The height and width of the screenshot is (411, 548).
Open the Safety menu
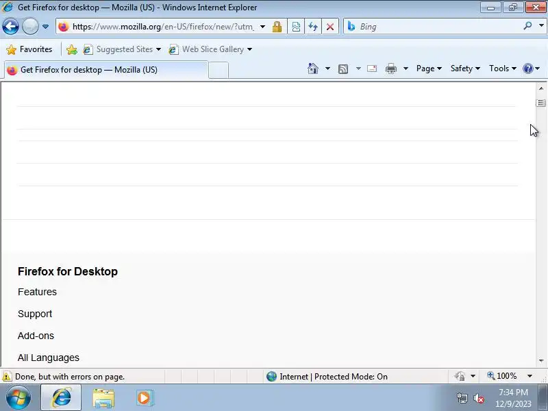[465, 68]
